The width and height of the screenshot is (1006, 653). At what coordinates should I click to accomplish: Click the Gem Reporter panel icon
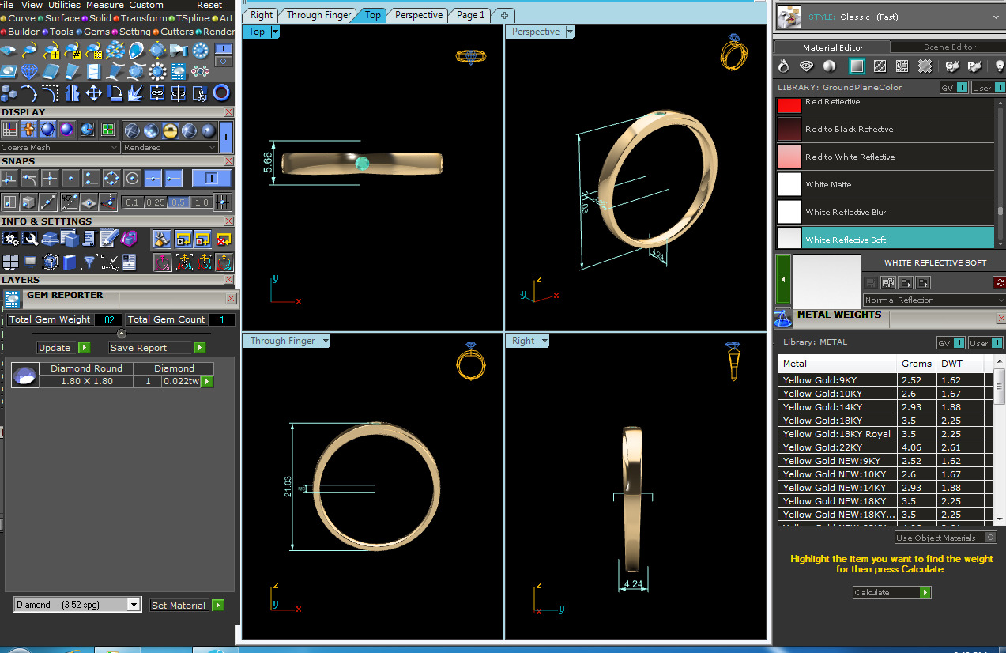pos(13,299)
